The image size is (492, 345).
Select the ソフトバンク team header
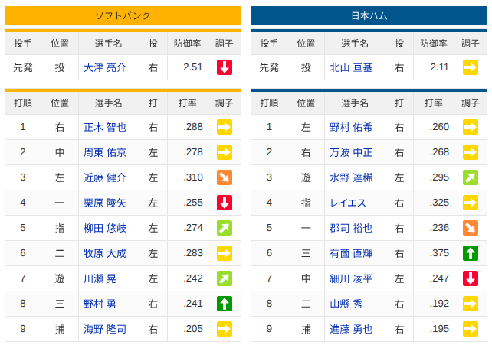123,15
